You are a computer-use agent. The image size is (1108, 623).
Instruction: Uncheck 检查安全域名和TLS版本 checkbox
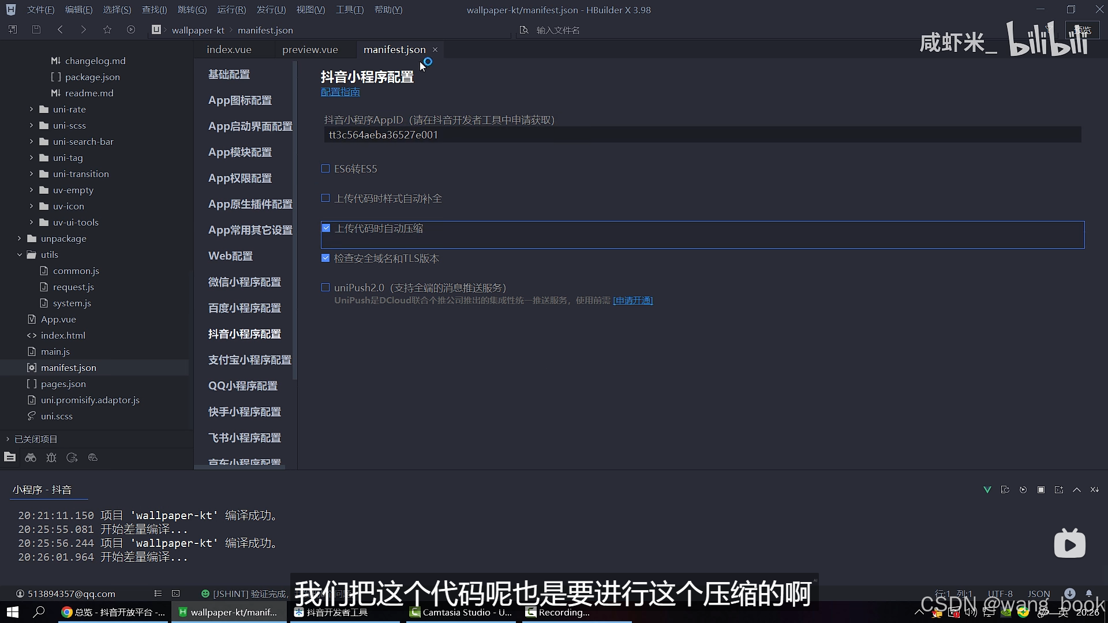coord(325,258)
